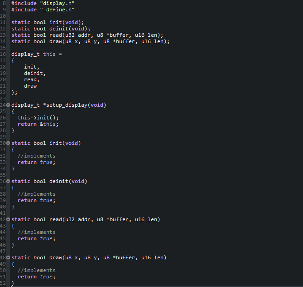Click line number 16 in the gutter
Screen dimensions: 303x287
pyautogui.click(x=3, y=54)
